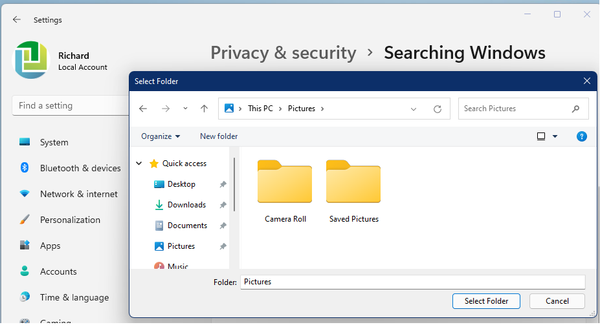The image size is (600, 327).
Task: Click the pin icon beside Pictures
Action: [223, 246]
